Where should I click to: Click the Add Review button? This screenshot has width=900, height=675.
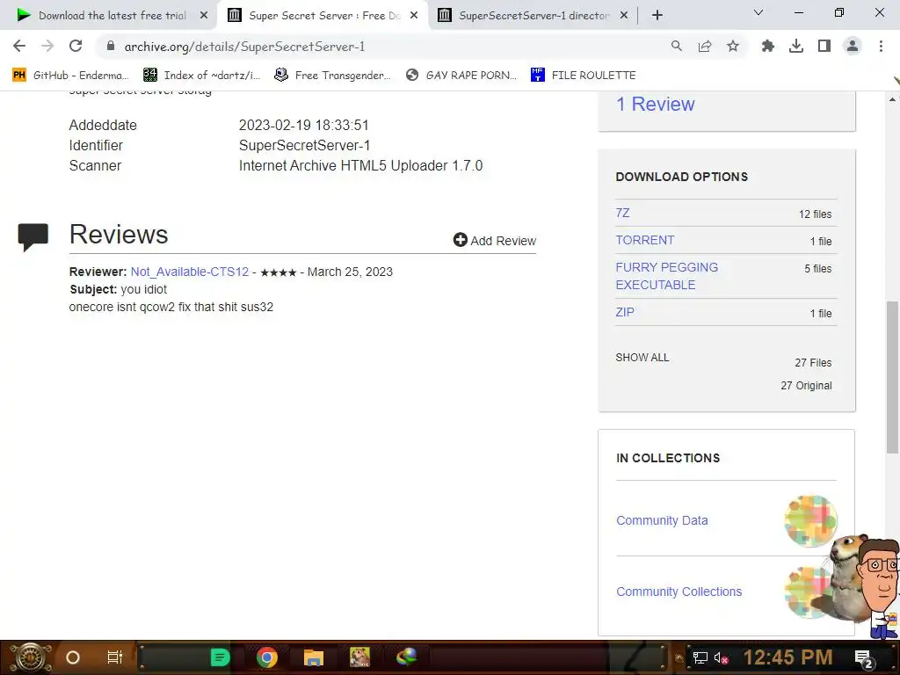click(x=495, y=241)
